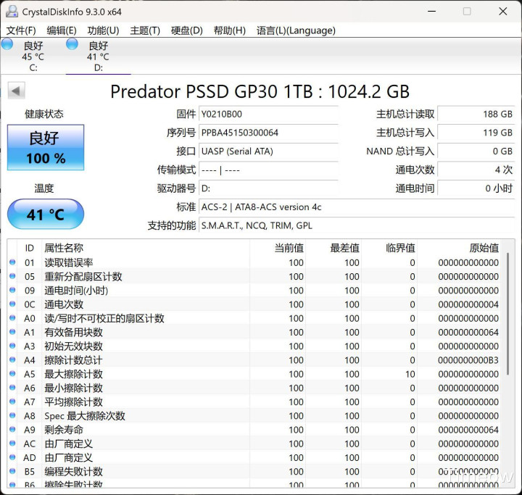
Task: Open the 主题(T) menu
Action: (145, 30)
